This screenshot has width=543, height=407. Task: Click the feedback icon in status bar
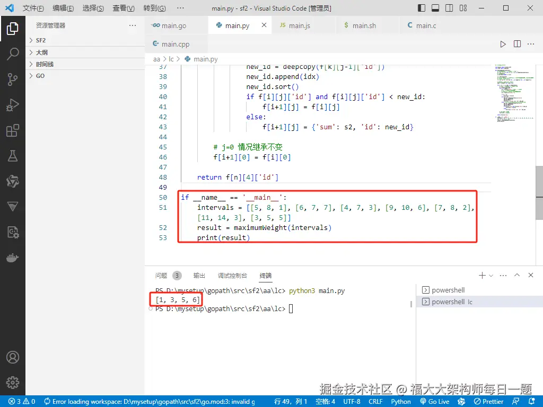[515, 402]
